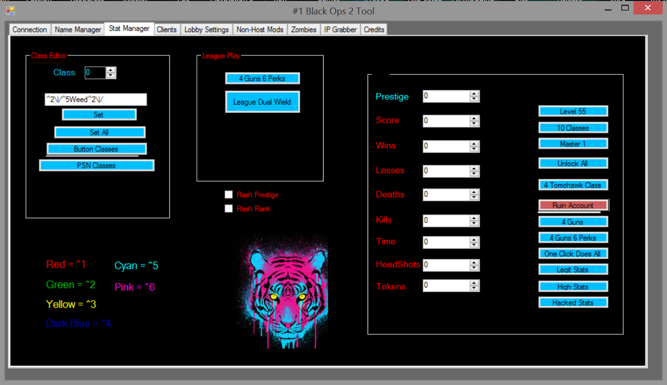Screen dimensions: 667x385
Task: Increase the Deaths value
Action: [x=474, y=192]
